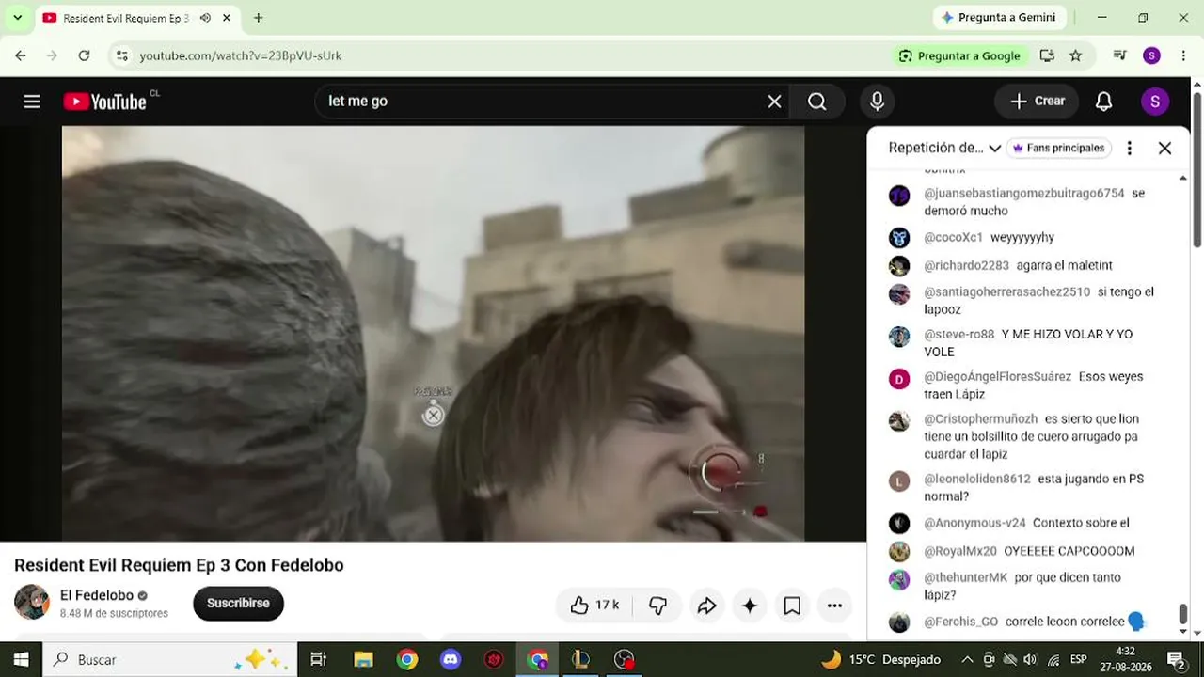Open network Wi-Fi settings in system tray
1204x677 pixels.
pos(1053,659)
